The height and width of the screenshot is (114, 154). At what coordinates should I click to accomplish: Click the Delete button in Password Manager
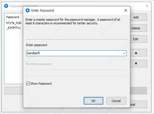[138, 28]
